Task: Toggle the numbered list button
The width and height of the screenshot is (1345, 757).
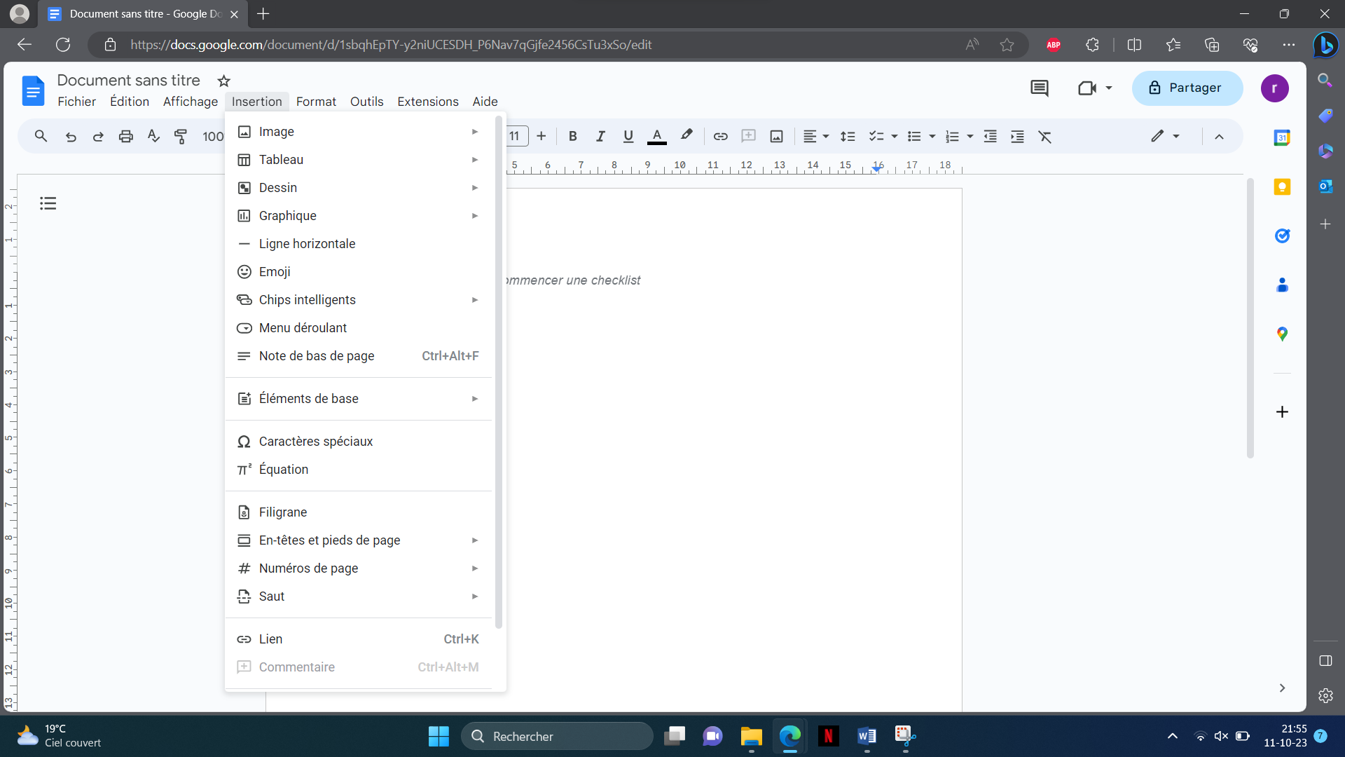Action: [x=952, y=137]
